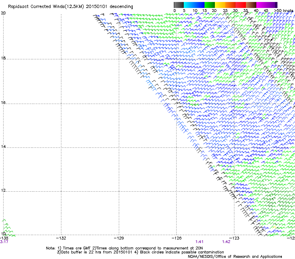Click the red 30-35 knots color swatch
295x259 pixels.
pyautogui.click(x=241, y=5)
